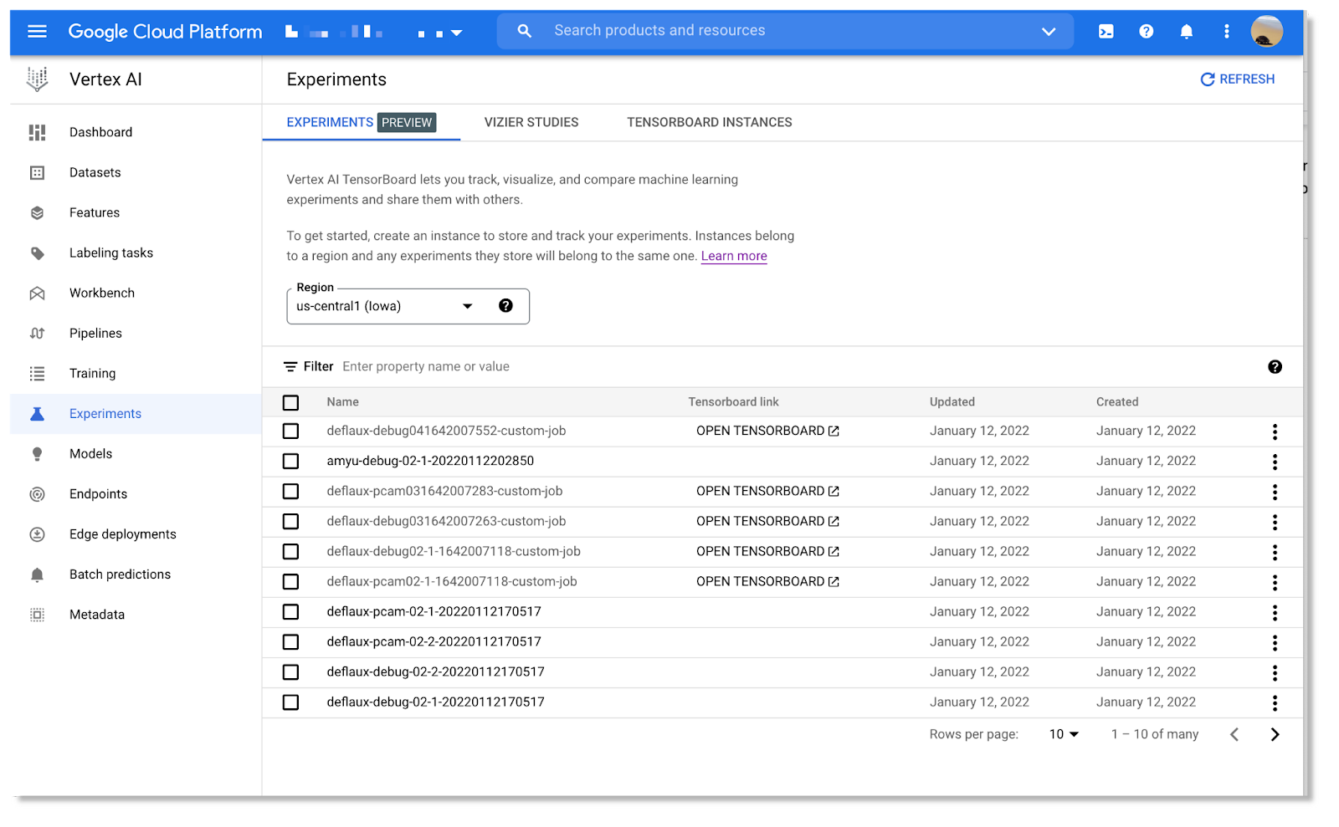Open Tensorboard for deflaux-pcam031642007283-custom-job
Image resolution: width=1339 pixels, height=827 pixels.
pyautogui.click(x=767, y=491)
